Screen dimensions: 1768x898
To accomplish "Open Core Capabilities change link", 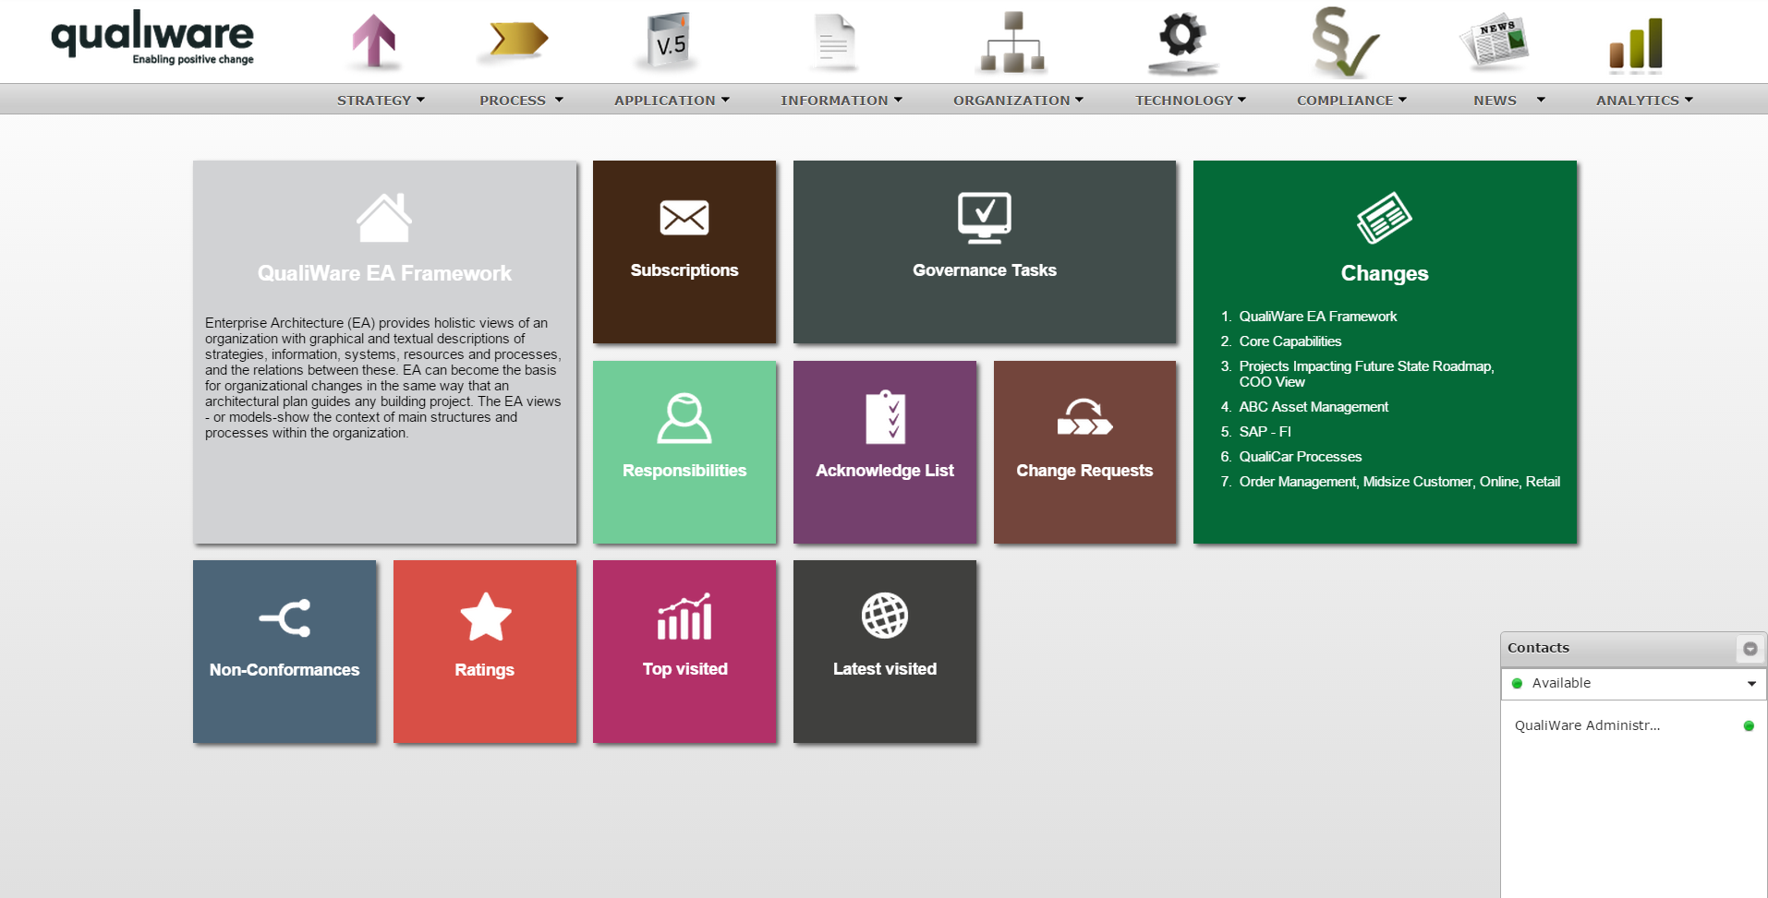I will pos(1290,341).
